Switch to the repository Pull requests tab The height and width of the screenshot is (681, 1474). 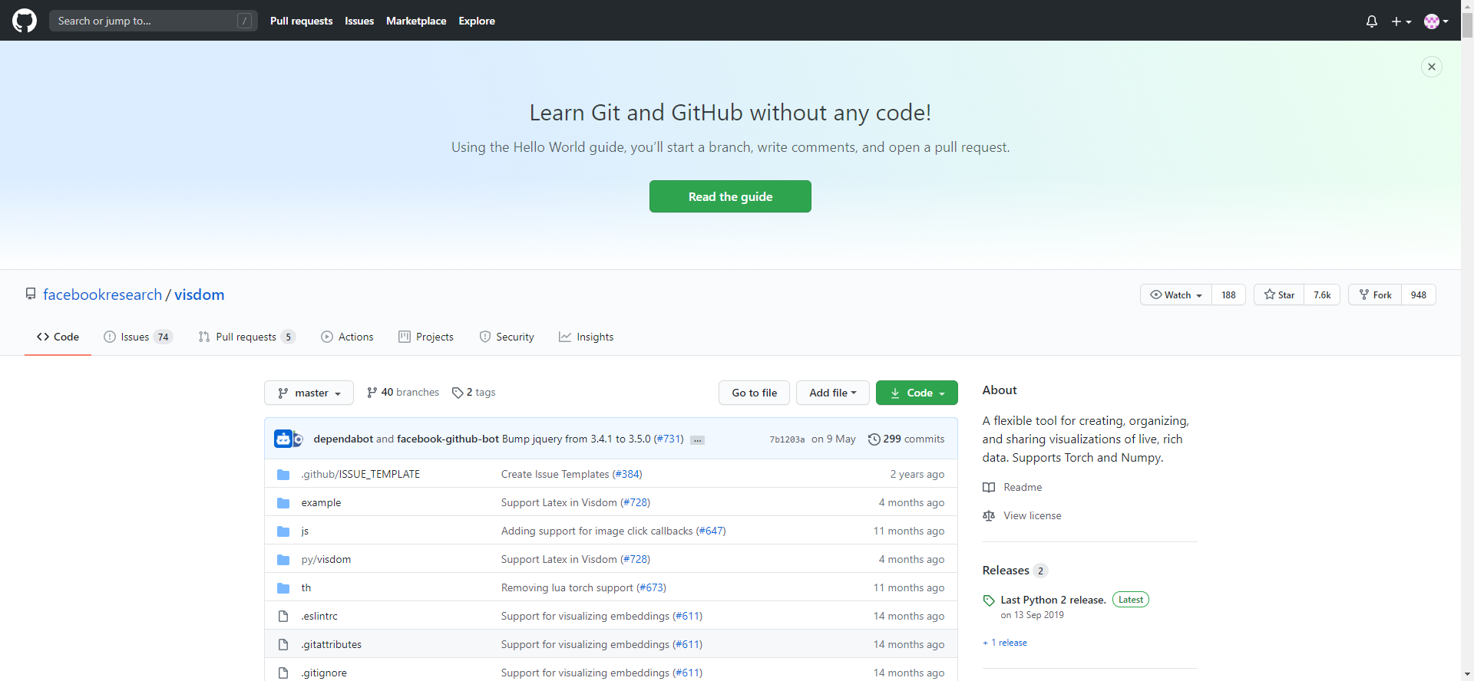tap(247, 337)
